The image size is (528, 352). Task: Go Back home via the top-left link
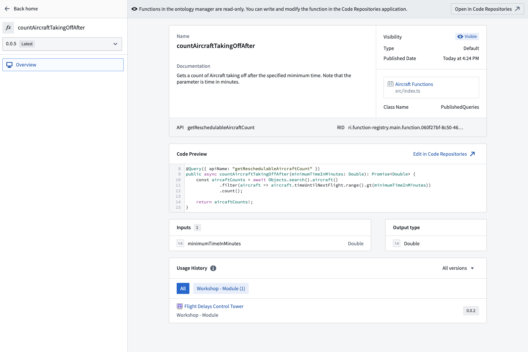(x=21, y=9)
